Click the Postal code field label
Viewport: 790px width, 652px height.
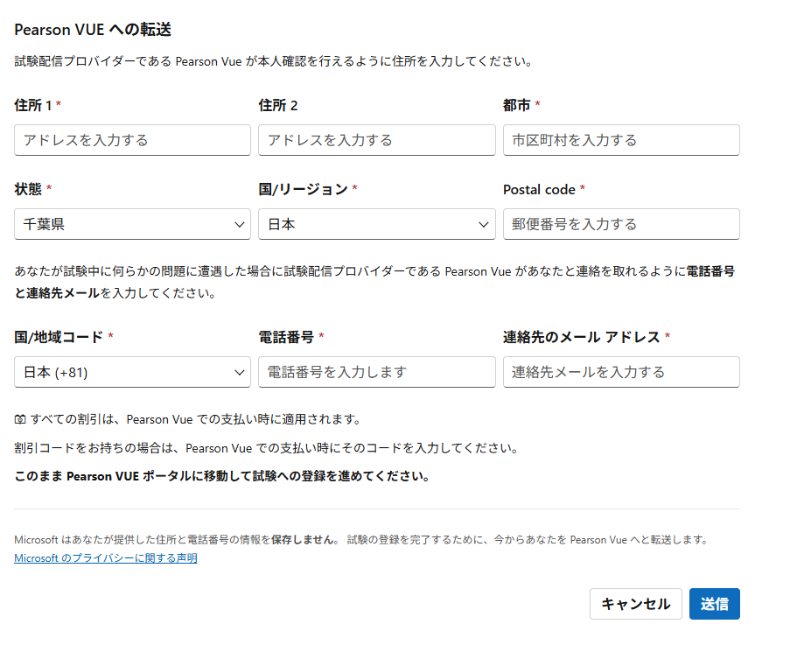[539, 189]
